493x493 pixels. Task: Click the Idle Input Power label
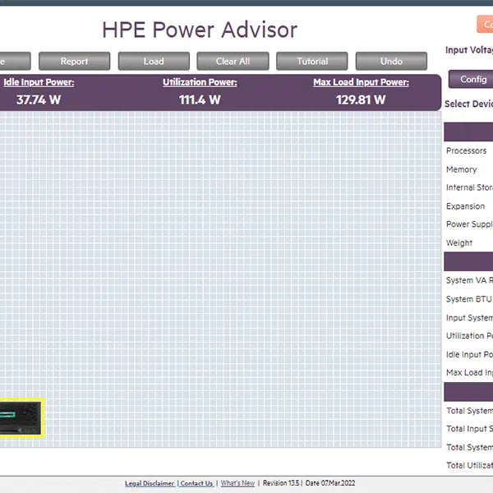pos(39,82)
